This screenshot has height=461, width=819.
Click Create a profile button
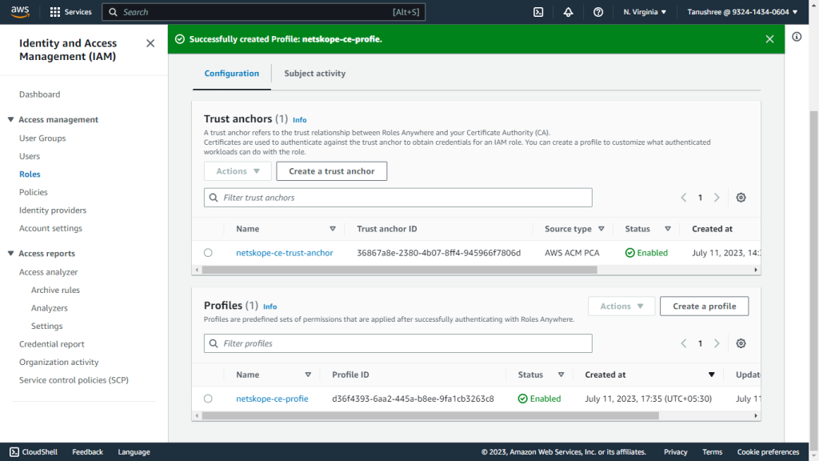704,307
